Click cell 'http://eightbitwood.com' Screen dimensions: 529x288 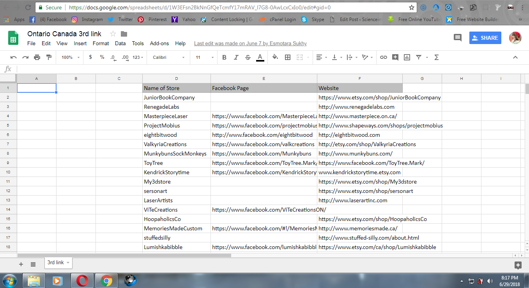pos(360,135)
